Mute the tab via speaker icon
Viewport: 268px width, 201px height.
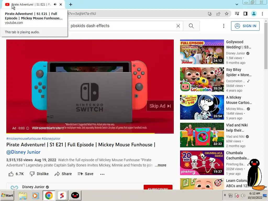point(55,4)
